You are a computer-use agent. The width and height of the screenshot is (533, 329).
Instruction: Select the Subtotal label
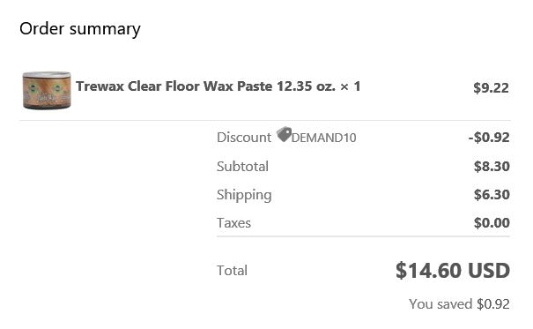click(x=242, y=167)
